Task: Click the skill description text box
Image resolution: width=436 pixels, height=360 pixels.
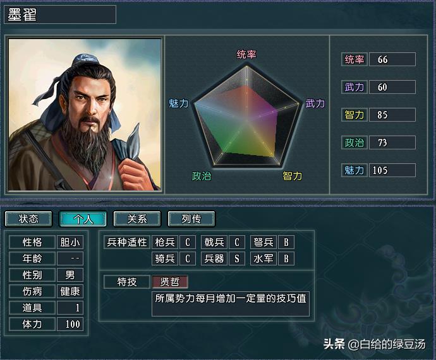Action: (231, 304)
